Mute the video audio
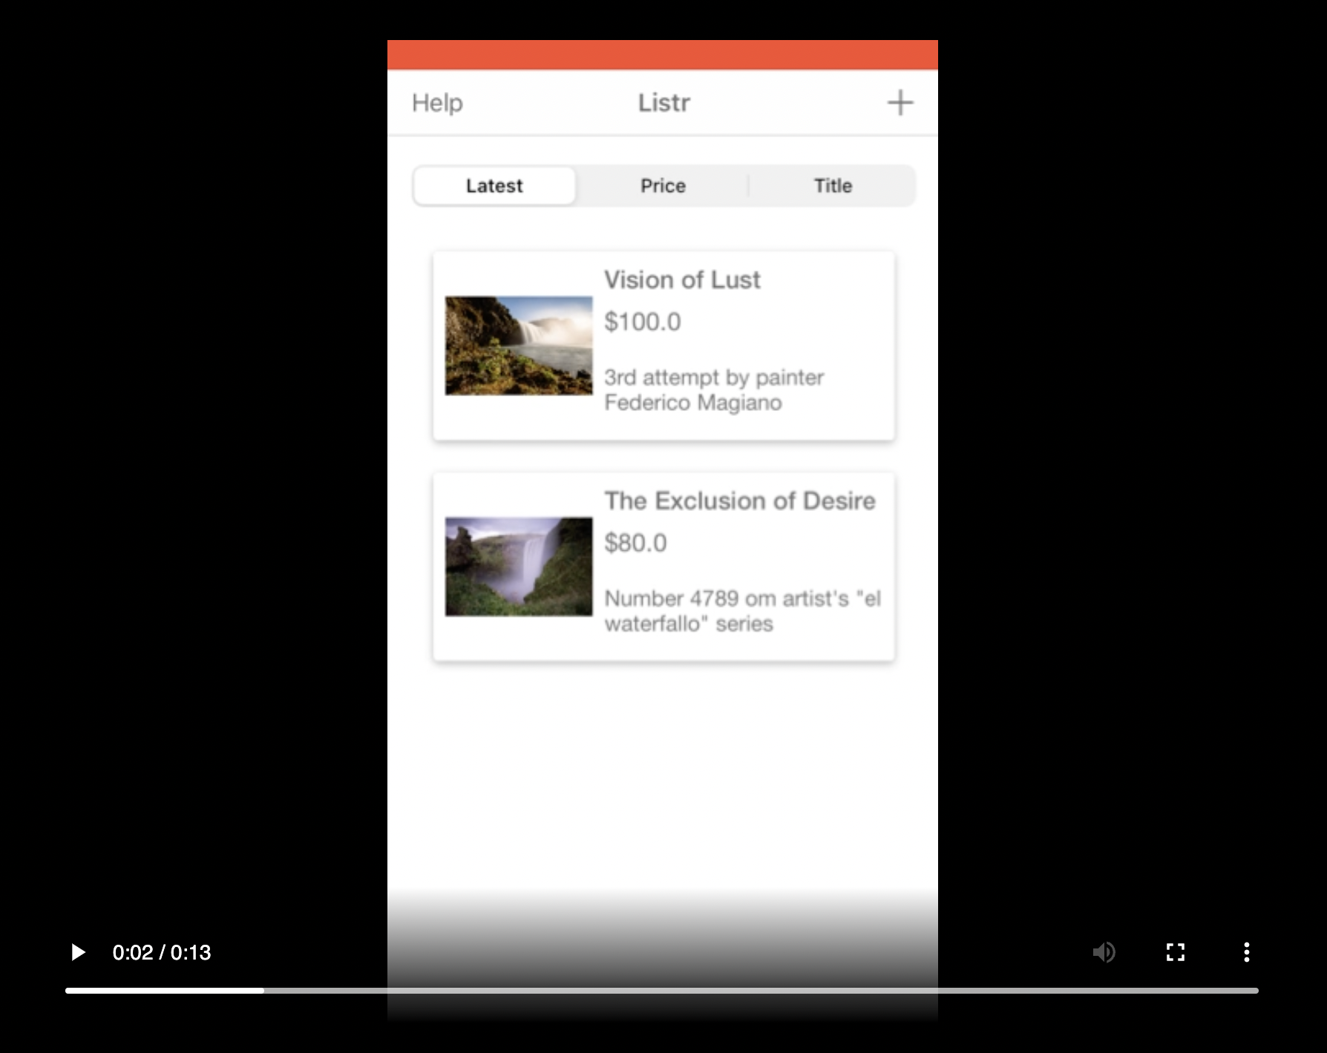The image size is (1327, 1053). [x=1104, y=952]
